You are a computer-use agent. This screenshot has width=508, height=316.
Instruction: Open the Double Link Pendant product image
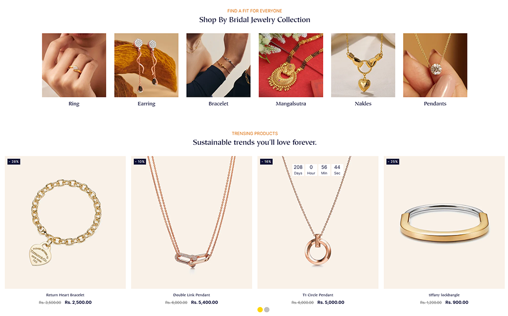(192, 222)
